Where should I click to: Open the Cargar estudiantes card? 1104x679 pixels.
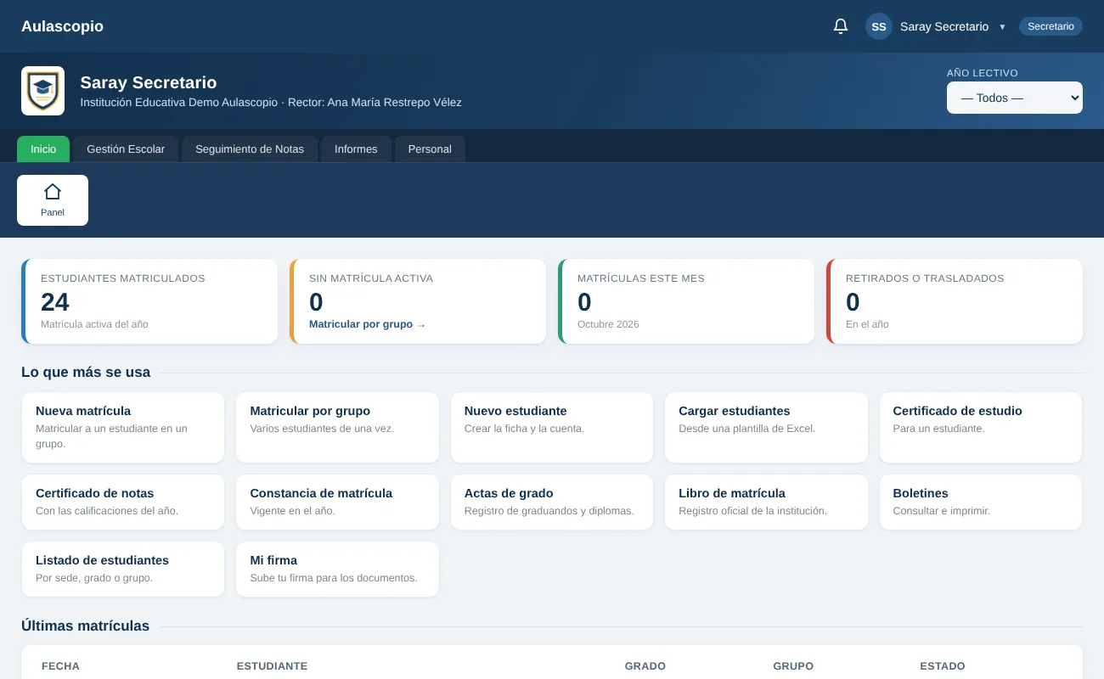pyautogui.click(x=766, y=427)
